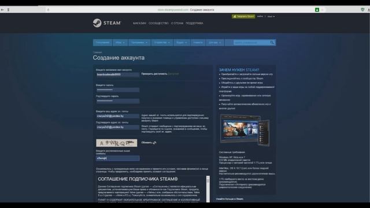Image resolution: width=370 pixels, height=208 pixels.
Task: Expand the Игры store dropdown
Action: pos(120,42)
